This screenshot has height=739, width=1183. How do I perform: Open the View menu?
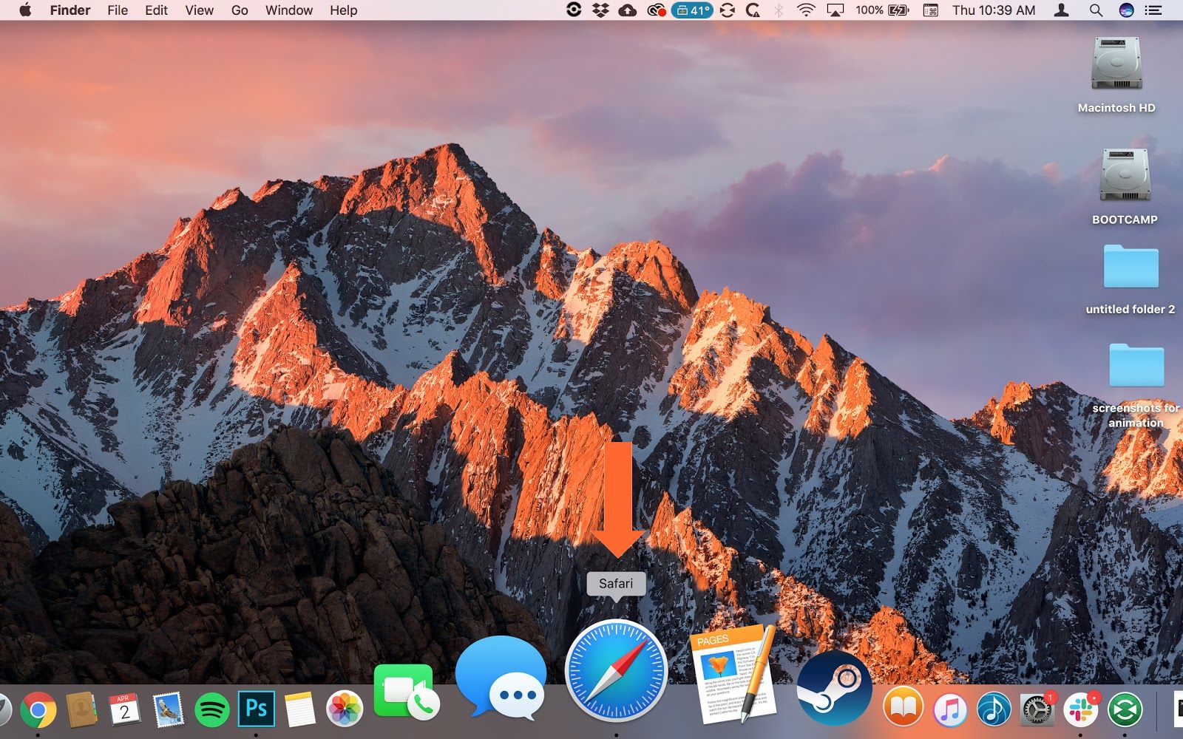pyautogui.click(x=199, y=10)
